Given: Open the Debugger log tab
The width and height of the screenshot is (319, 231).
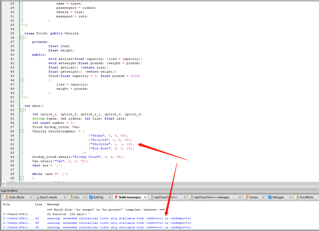Looking at the screenshot, I should coord(278,197).
